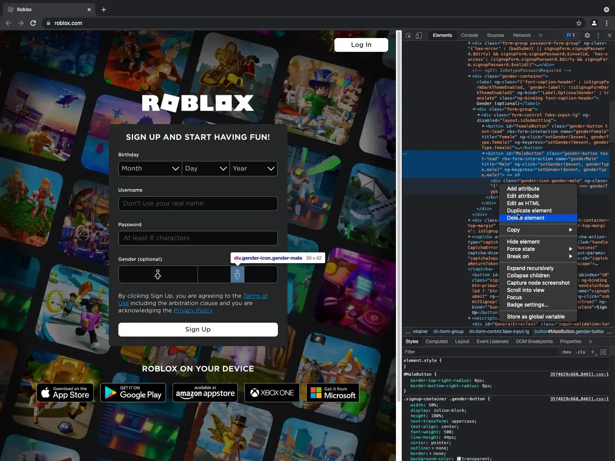The width and height of the screenshot is (615, 461).
Task: Click the transparent background-color swatch
Action: pyautogui.click(x=459, y=459)
